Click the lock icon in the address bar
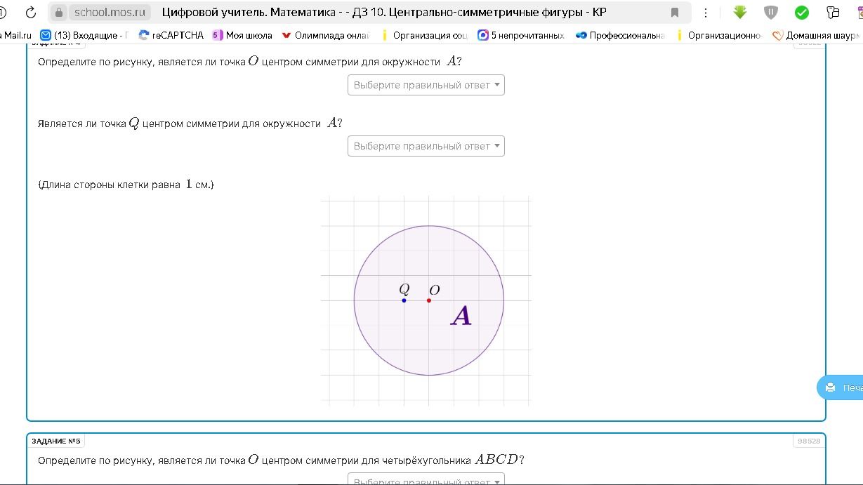863x485 pixels. 59,13
